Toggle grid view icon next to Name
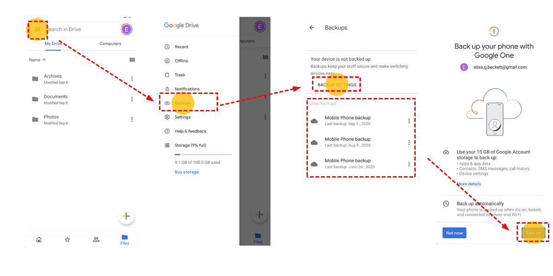This screenshot has width=553, height=276. 132,60
